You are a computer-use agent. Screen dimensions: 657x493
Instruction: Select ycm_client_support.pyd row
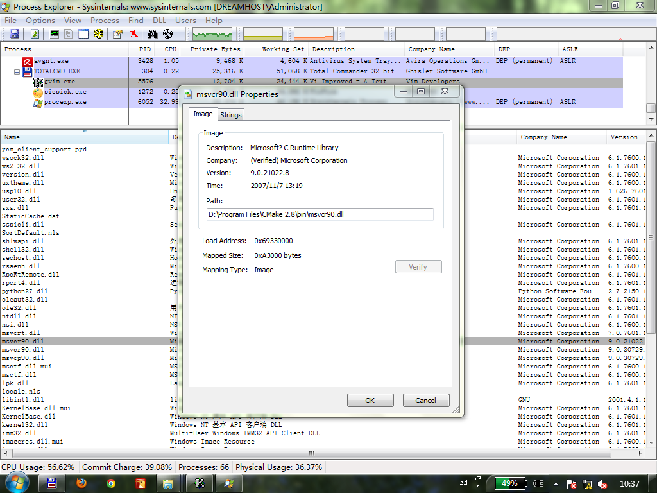(44, 149)
